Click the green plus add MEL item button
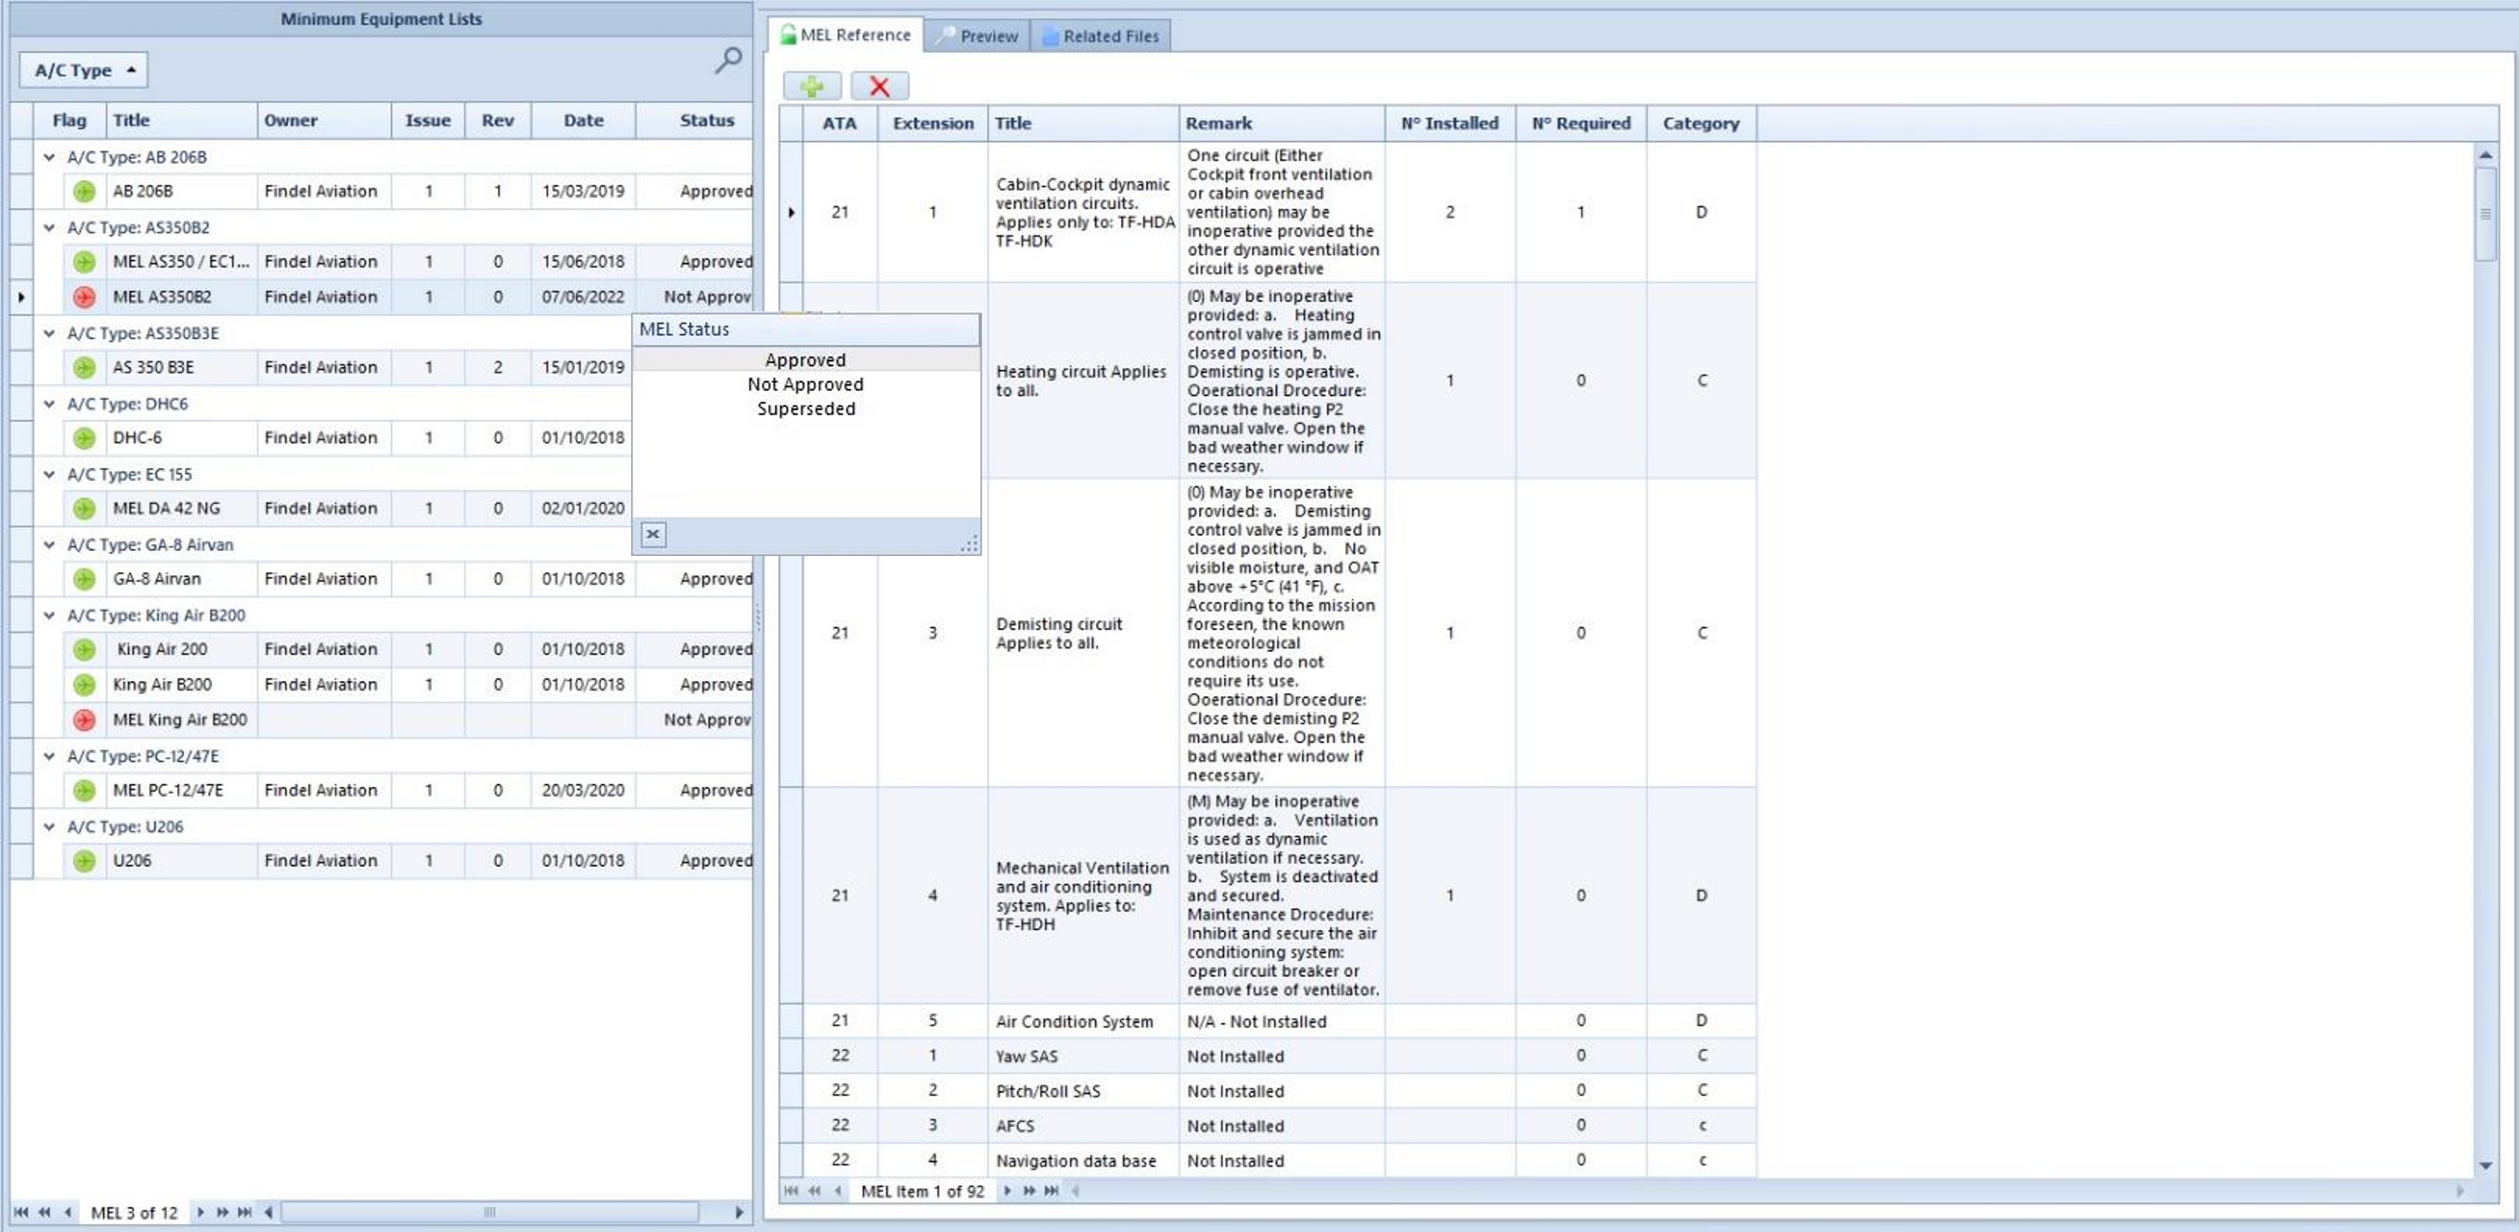Image resolution: width=2519 pixels, height=1232 pixels. (x=812, y=86)
